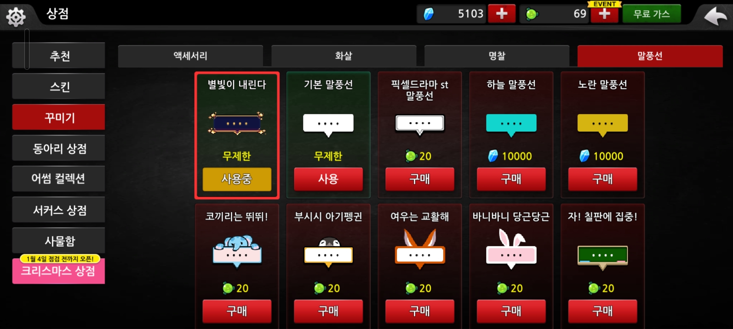The image size is (733, 329).
Task: Toggle the 사용중 button on 별빛이 내린다
Action: (237, 179)
